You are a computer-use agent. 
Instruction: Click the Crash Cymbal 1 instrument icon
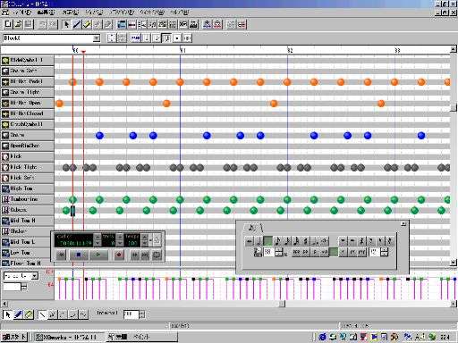tap(5, 125)
